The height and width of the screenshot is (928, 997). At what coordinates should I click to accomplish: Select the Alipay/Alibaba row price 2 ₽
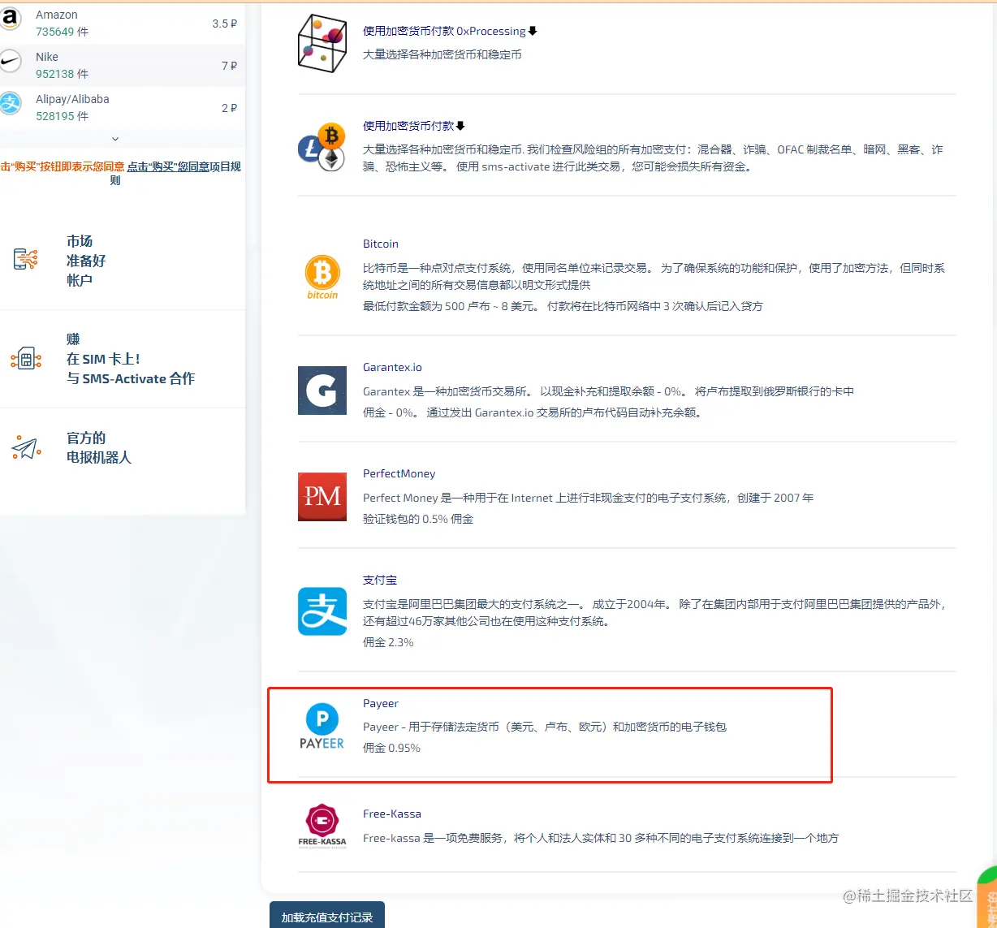pyautogui.click(x=230, y=108)
